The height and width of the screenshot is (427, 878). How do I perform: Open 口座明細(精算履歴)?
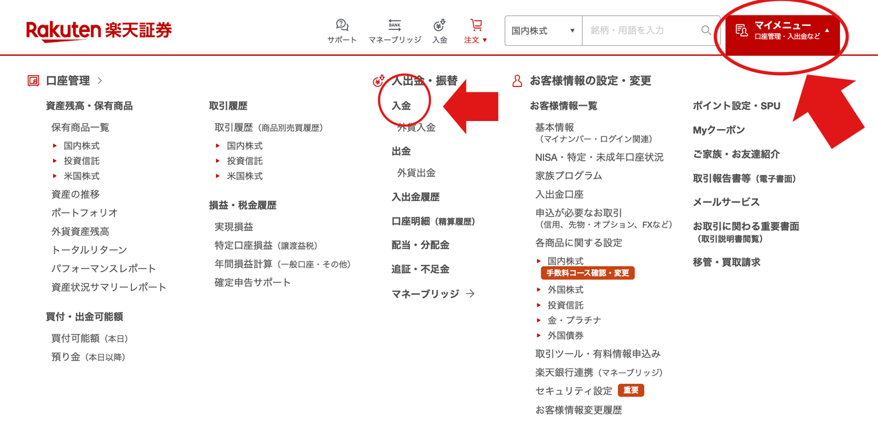[x=434, y=221]
